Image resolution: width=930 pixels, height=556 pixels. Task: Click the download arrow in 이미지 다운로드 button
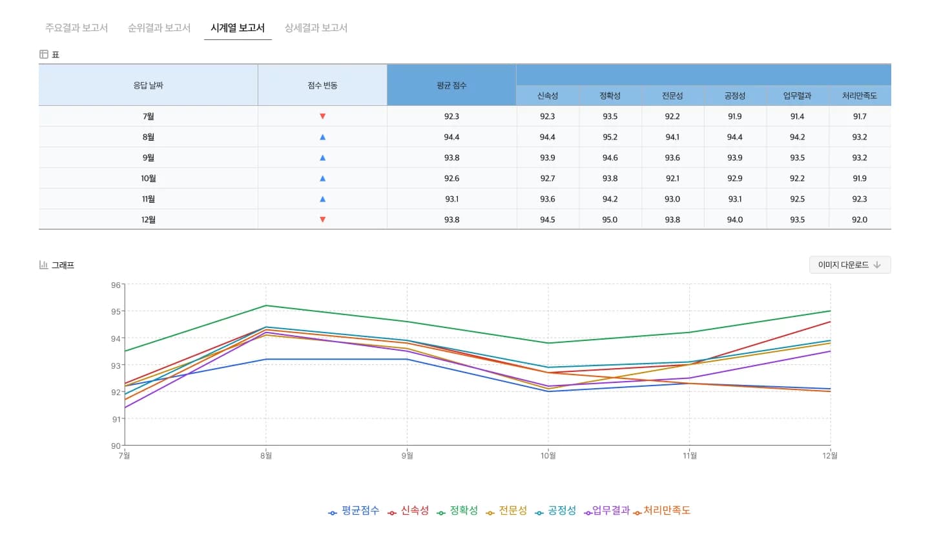pos(877,265)
